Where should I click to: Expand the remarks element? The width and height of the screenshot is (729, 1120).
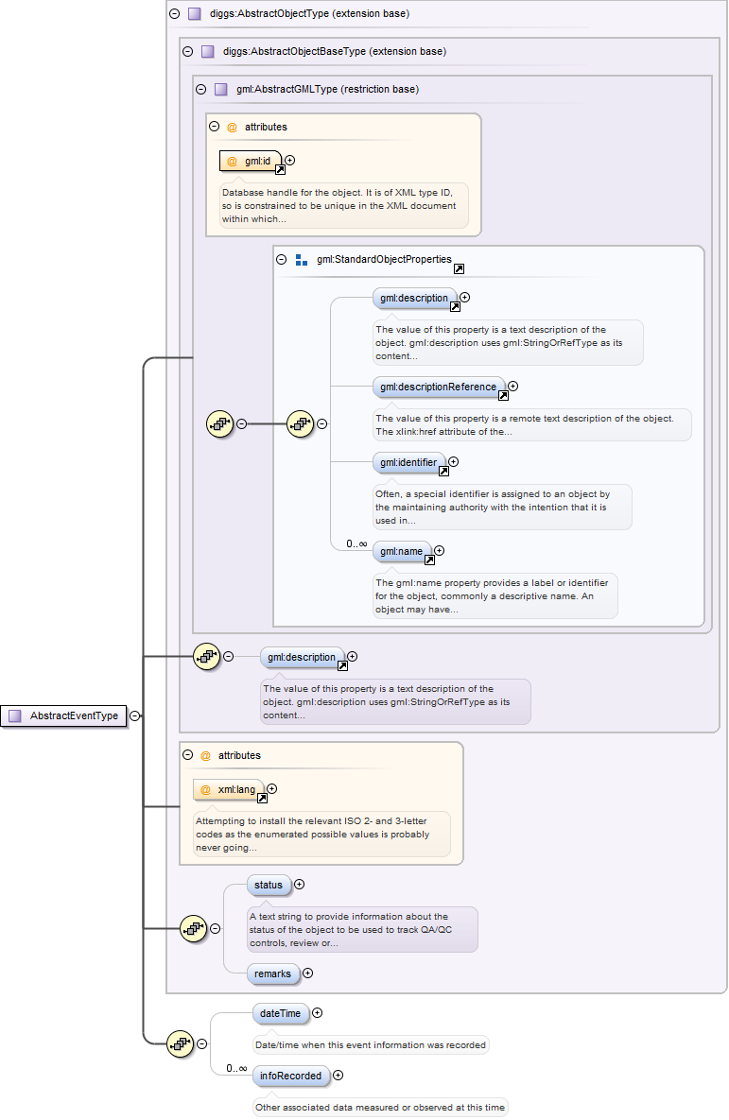pyautogui.click(x=307, y=973)
